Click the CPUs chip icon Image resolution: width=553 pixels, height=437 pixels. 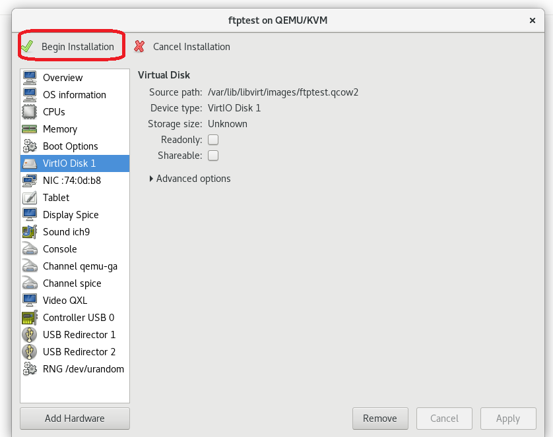pyautogui.click(x=30, y=112)
